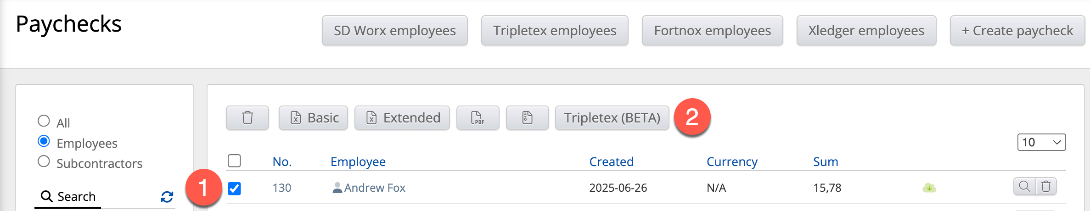Export to Tripletex (BETA)
The height and width of the screenshot is (211, 1090).
[612, 118]
